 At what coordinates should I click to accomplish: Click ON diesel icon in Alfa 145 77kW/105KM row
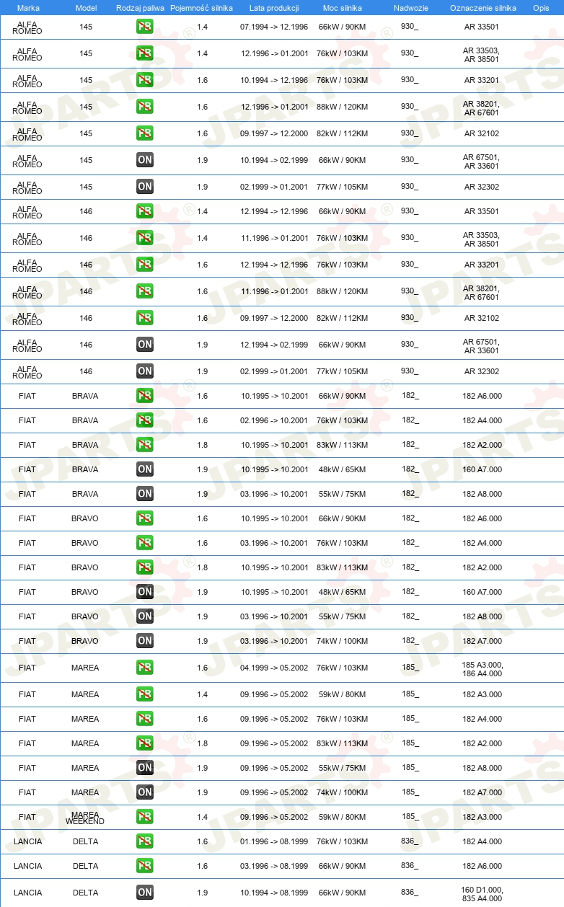(x=145, y=187)
